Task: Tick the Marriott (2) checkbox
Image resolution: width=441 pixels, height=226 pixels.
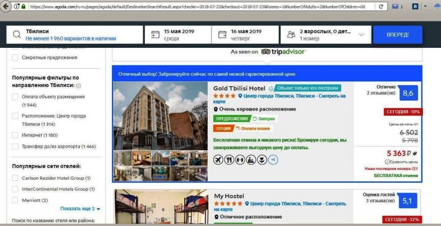Action: point(15,200)
